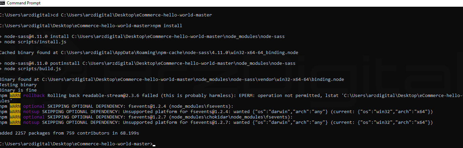Viewport: 463px width, 148px height.
Task: Click the cursor at the final prompt
Action: pos(154,145)
